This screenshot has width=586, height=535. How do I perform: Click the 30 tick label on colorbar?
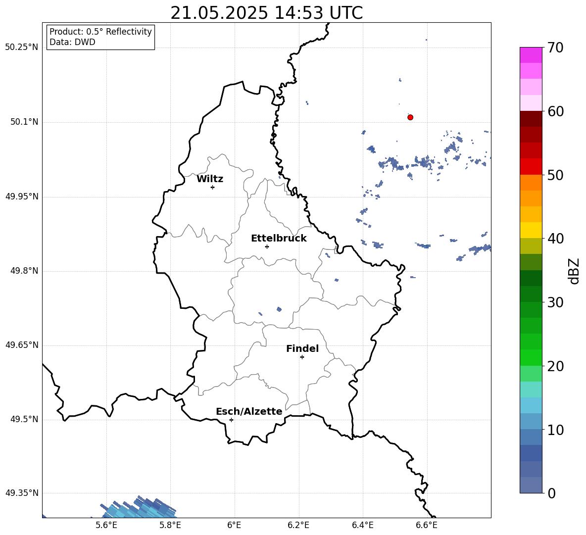pos(555,302)
